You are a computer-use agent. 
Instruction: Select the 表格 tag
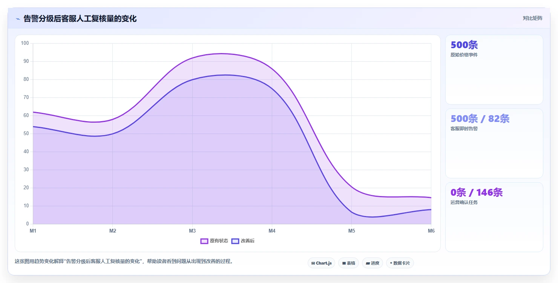point(348,263)
